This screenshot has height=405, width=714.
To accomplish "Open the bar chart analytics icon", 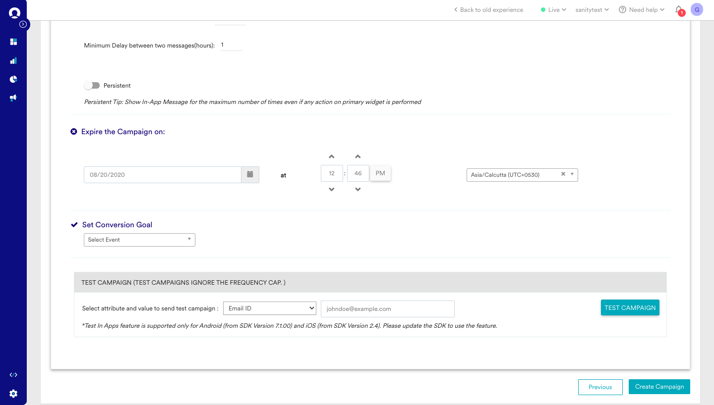I will click(x=13, y=61).
